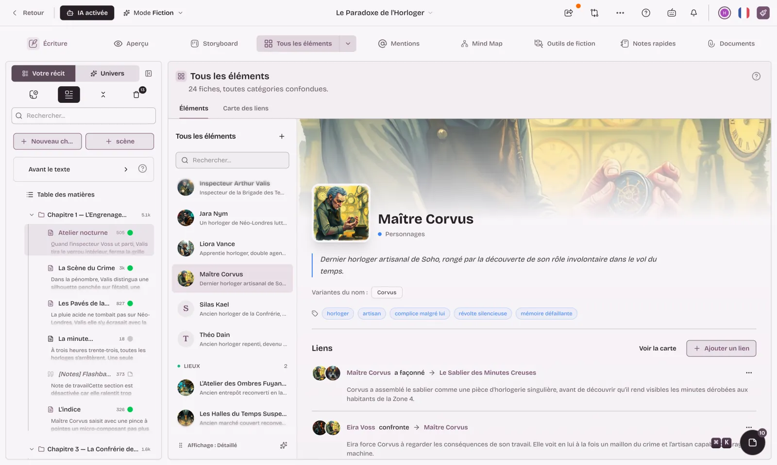Click AI sparkle icon beside Affichage

[x=284, y=445]
